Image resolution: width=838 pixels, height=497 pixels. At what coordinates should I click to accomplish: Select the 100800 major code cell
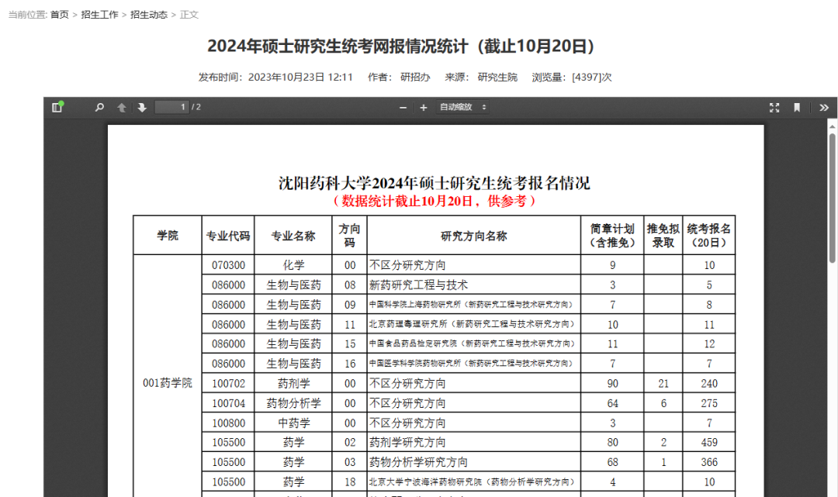[228, 423]
